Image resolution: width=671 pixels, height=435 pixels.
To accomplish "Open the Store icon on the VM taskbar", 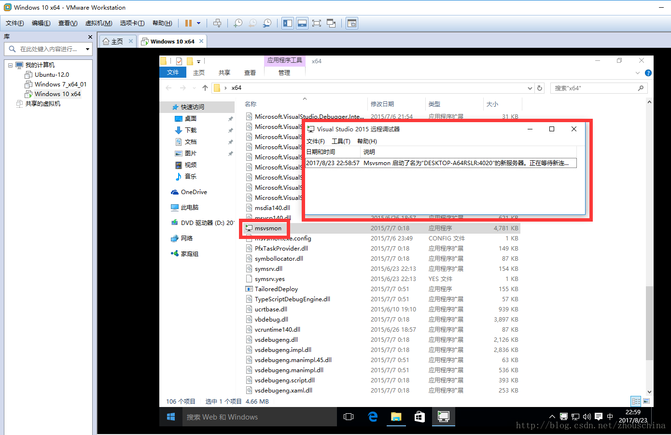I will coord(420,417).
